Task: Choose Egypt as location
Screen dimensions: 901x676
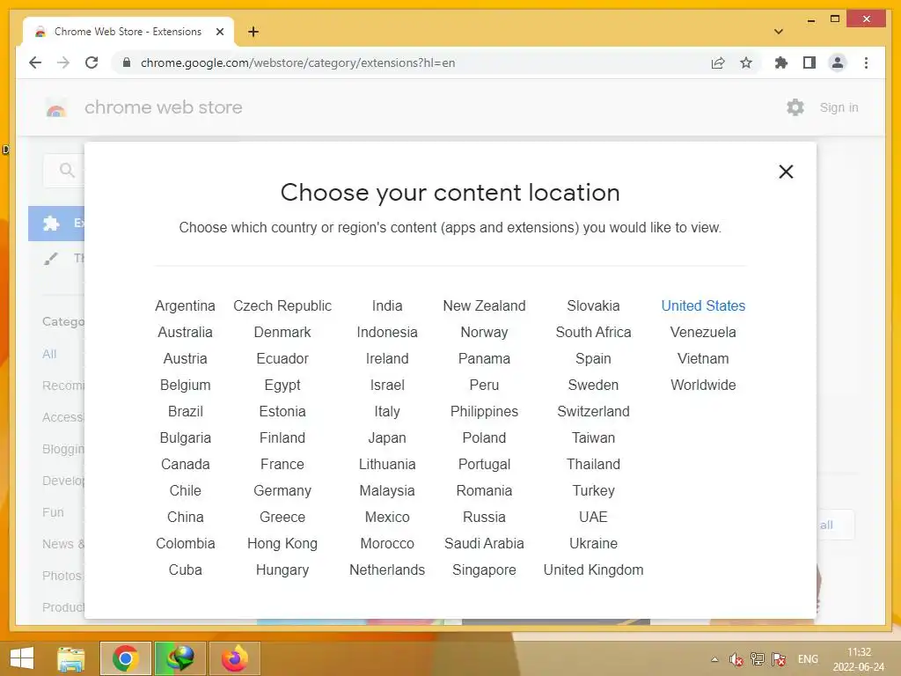Action: click(282, 386)
